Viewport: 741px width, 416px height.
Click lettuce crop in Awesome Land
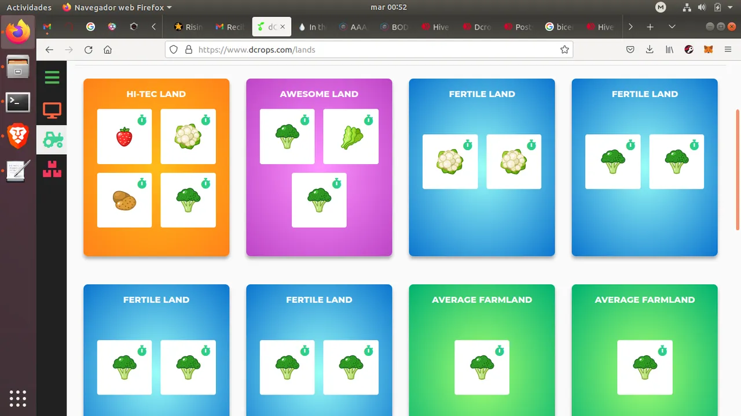click(x=351, y=136)
